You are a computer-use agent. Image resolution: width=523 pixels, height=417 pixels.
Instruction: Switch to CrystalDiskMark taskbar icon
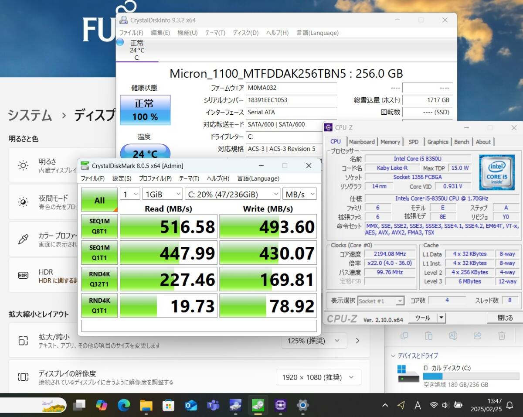point(258,405)
